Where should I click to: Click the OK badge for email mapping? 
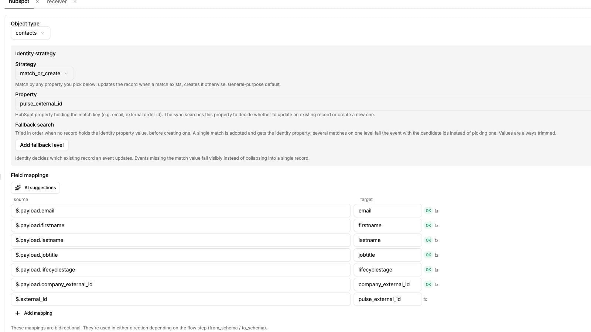(x=428, y=211)
